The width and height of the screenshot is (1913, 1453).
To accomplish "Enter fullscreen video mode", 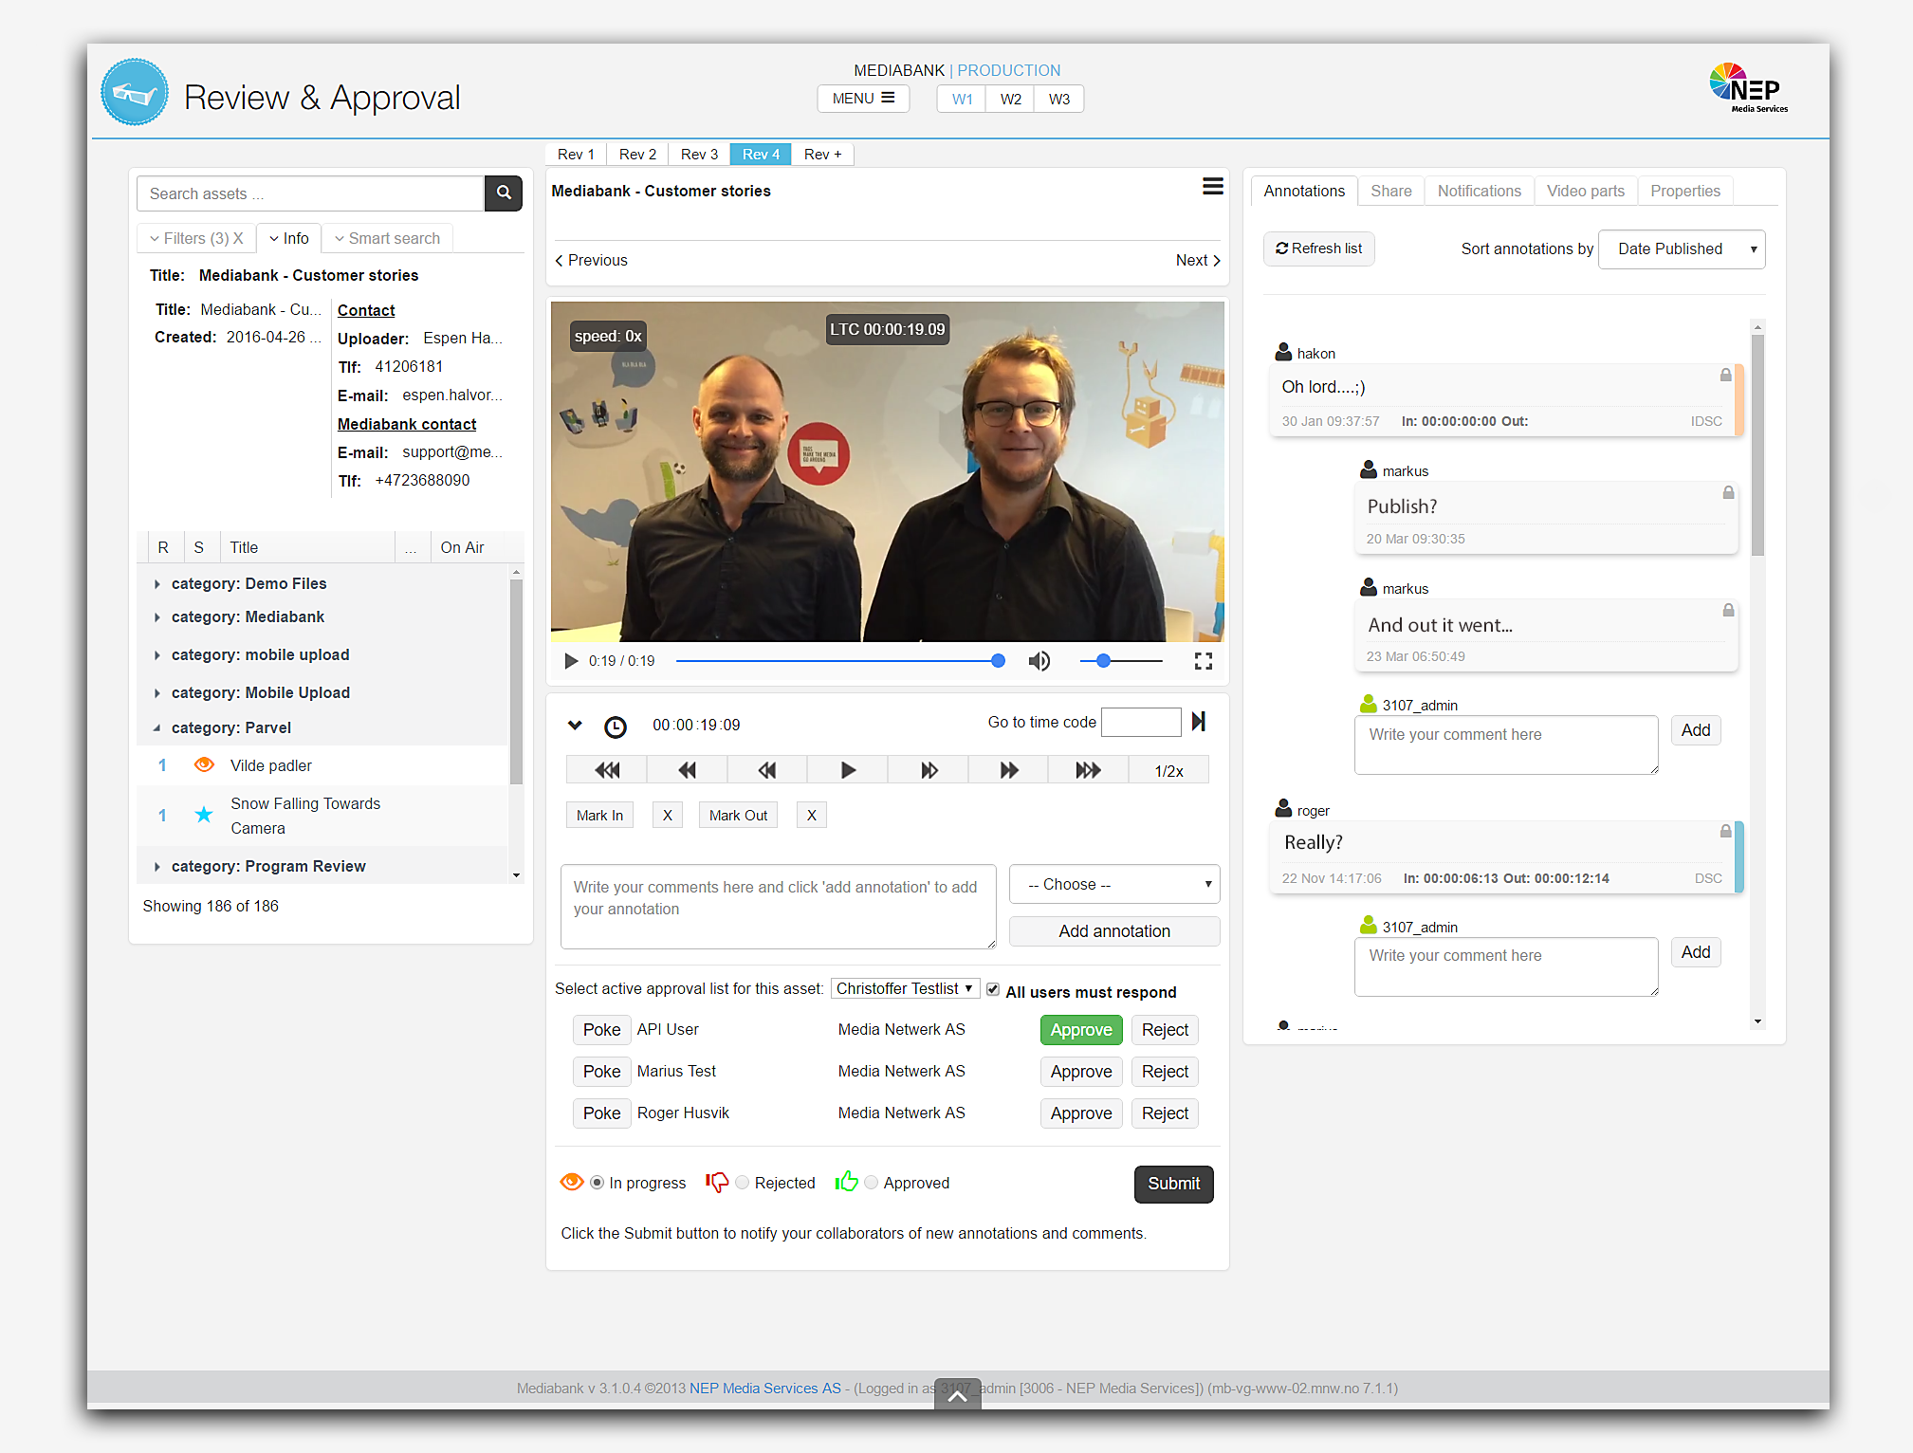I will (1203, 661).
